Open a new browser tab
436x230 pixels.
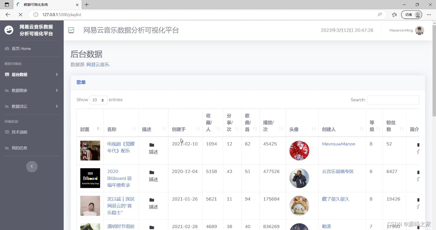87,5
